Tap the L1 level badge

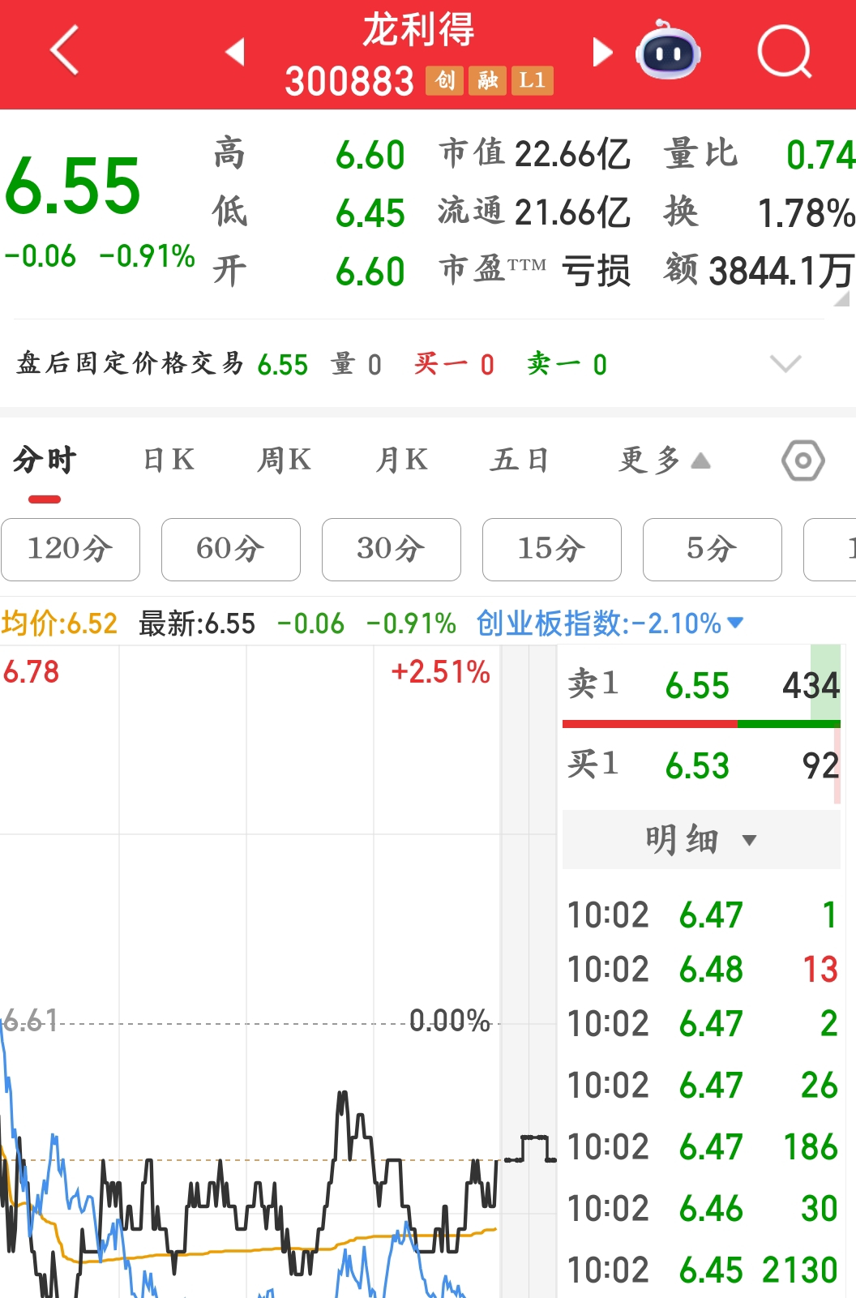point(533,80)
